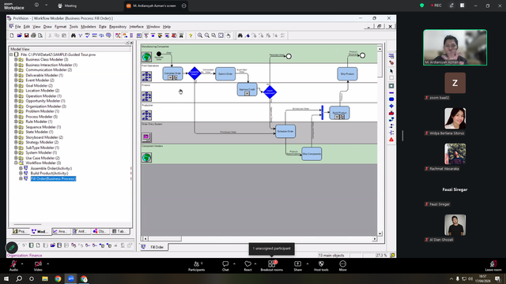Toggle the REC recording indicator

coord(436,6)
